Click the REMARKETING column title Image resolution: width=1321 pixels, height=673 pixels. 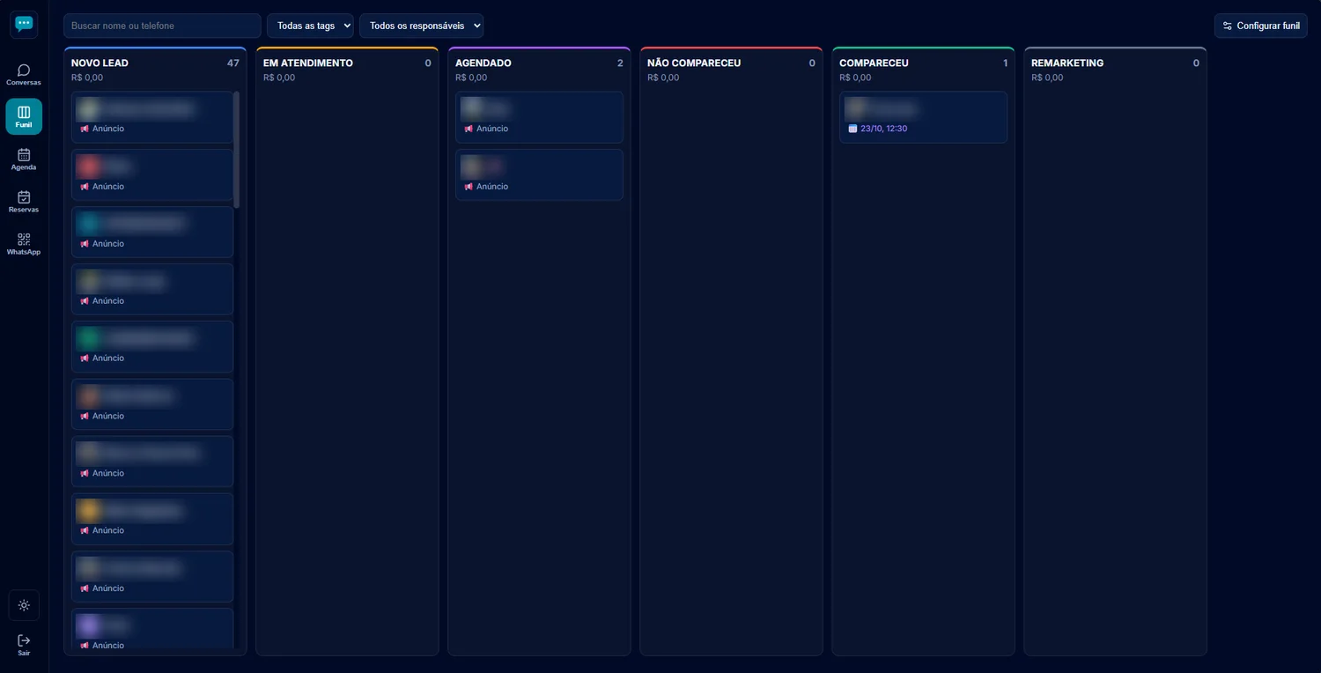point(1067,63)
